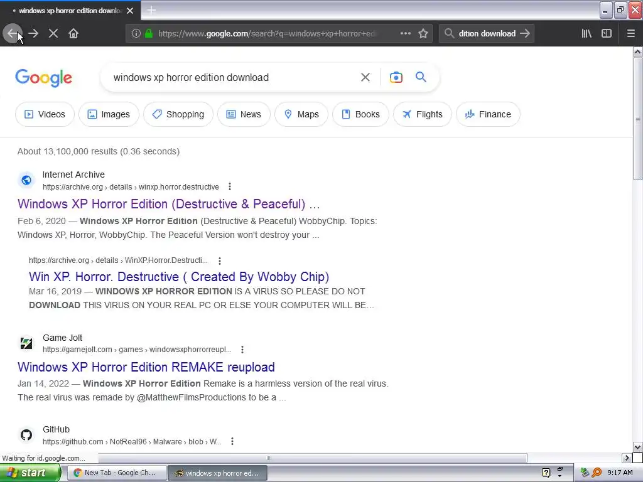Toggle the sidebar view icon

[607, 33]
